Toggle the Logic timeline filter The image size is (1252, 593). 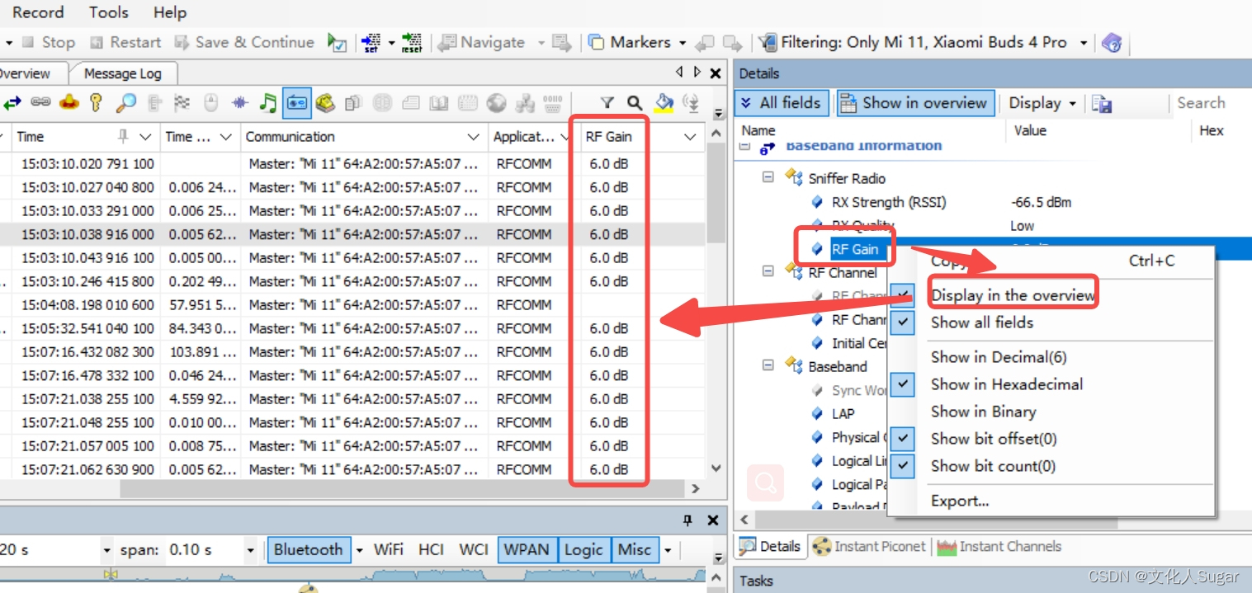[x=583, y=549]
